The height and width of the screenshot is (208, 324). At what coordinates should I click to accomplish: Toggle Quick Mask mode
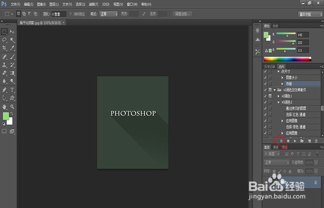point(4,131)
